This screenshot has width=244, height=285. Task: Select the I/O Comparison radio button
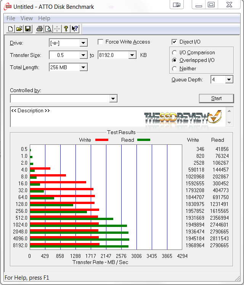175,53
